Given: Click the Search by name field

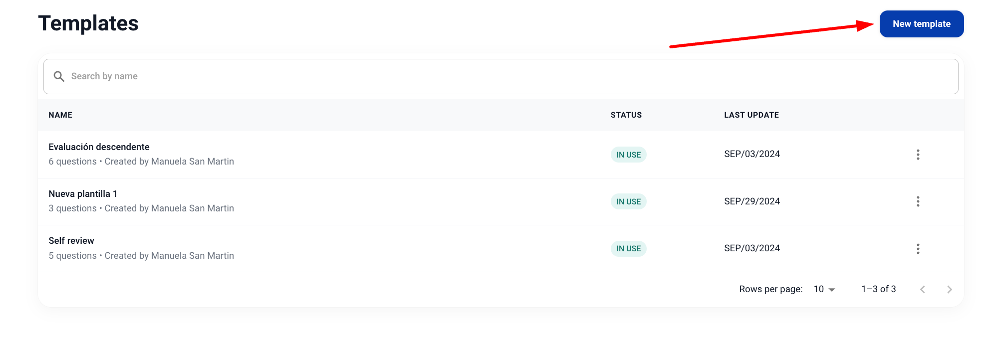Looking at the screenshot, I should pos(499,76).
